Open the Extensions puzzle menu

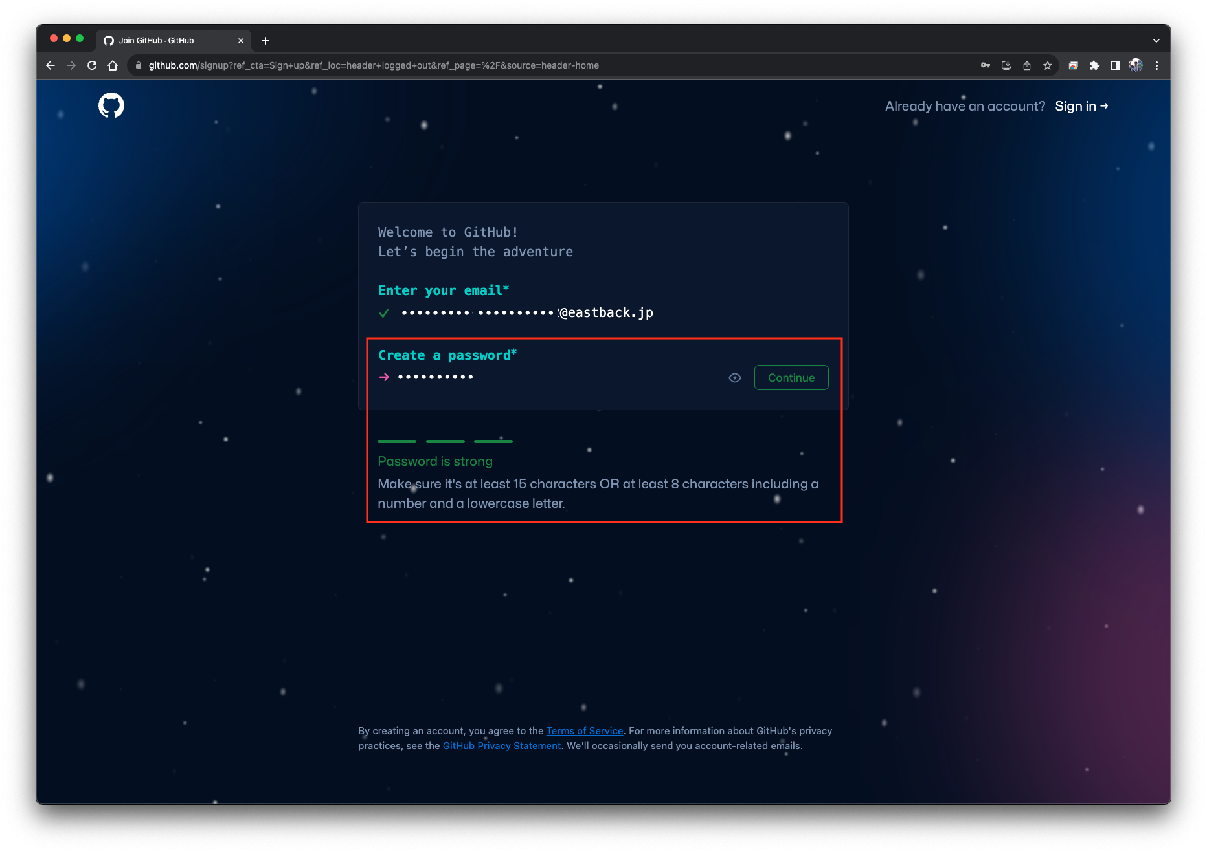(1094, 65)
